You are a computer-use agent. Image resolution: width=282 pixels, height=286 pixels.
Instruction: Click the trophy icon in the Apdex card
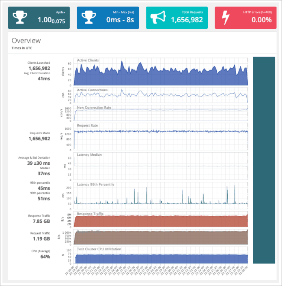point(20,17)
